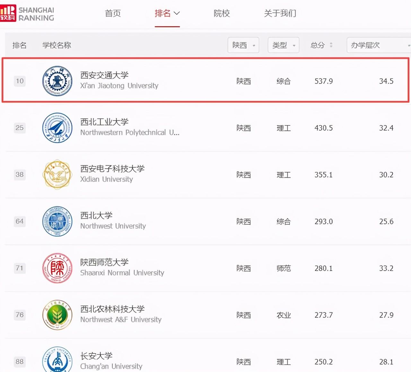The width and height of the screenshot is (411, 372).
Task: Click rank badge 88
Action: click(x=20, y=362)
